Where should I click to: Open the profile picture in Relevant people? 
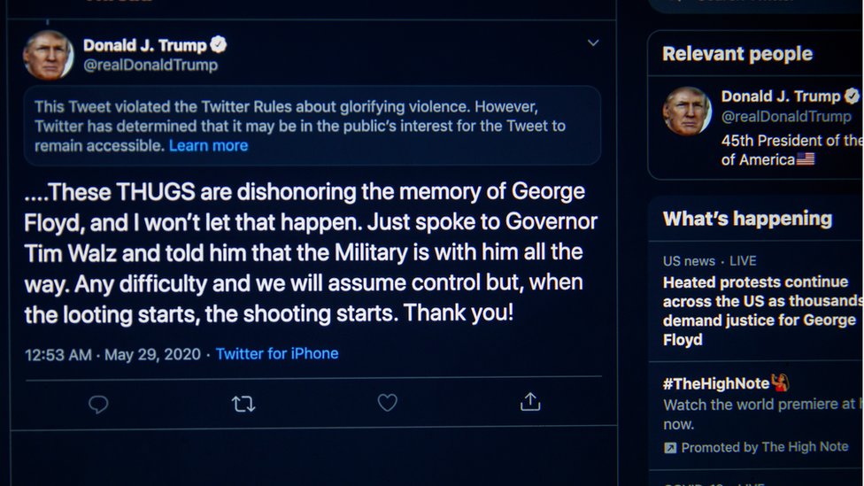point(688,110)
